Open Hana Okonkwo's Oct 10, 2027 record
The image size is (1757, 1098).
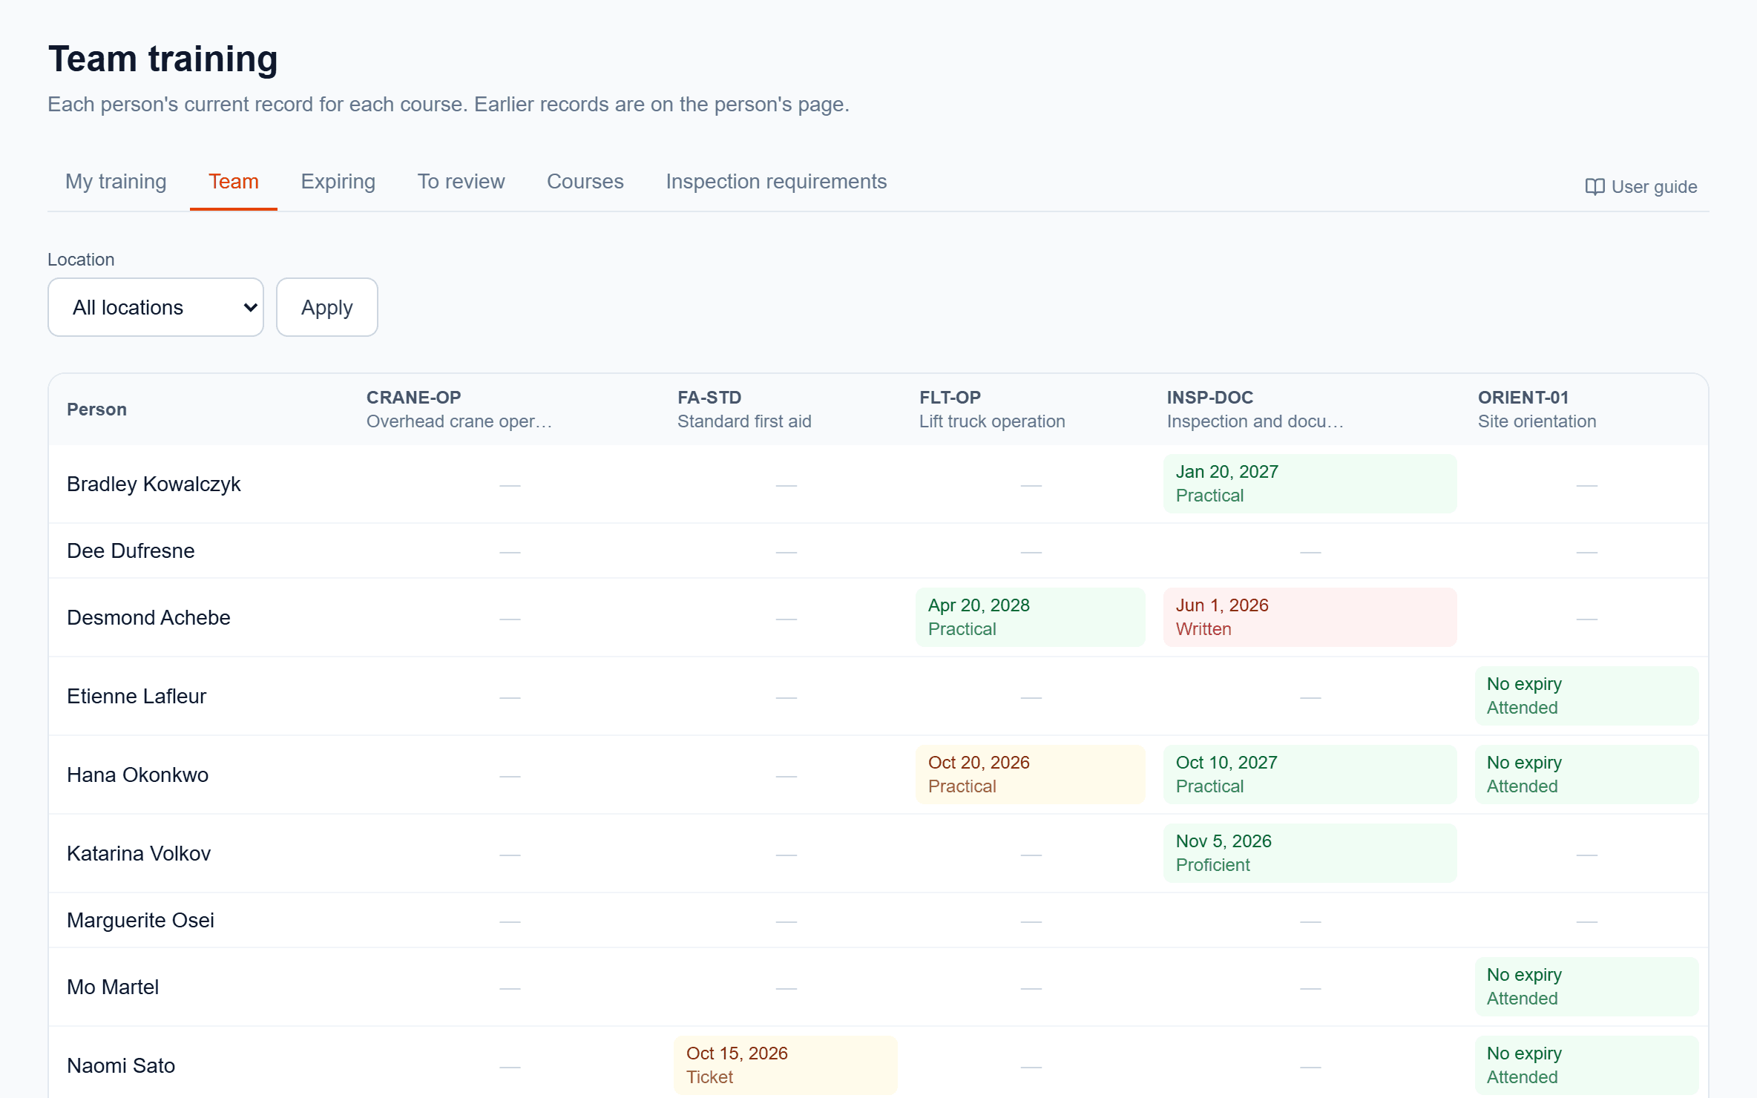[x=1310, y=775]
